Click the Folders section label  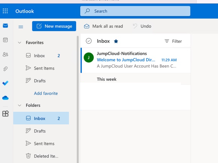pos(33,105)
